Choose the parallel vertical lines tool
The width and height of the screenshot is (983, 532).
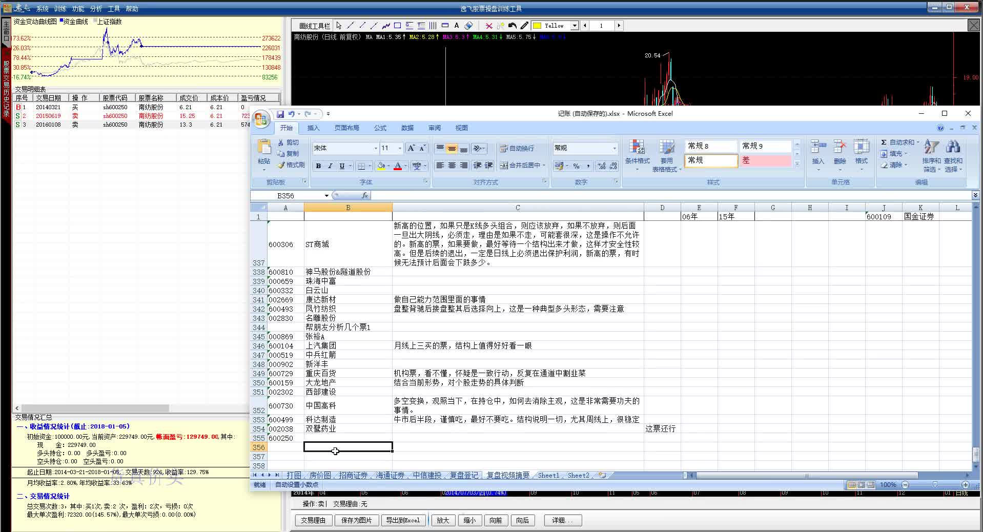(433, 26)
